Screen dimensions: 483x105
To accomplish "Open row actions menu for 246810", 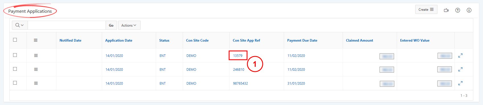I will click(x=36, y=69).
